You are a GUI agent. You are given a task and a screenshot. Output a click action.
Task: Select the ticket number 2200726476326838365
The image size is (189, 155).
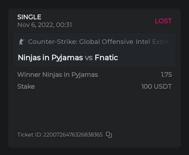73,135
